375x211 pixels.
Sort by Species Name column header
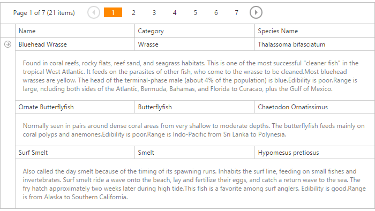tap(315, 31)
